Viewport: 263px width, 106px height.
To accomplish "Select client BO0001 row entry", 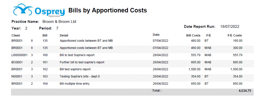I will click(17, 62).
